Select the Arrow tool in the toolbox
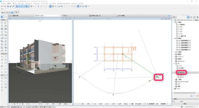 pos(2,17)
